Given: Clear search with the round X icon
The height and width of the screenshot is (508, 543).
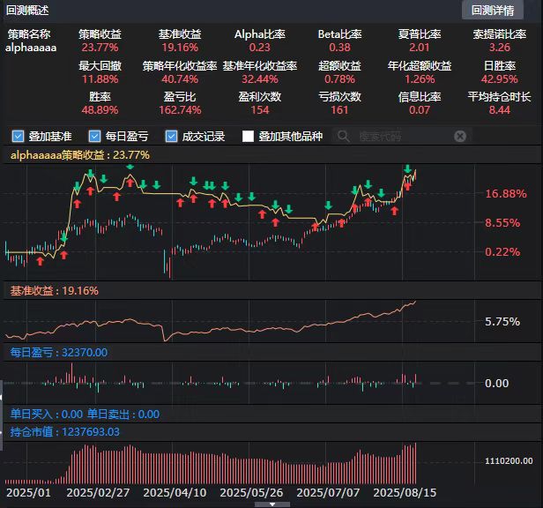Looking at the screenshot, I should coord(460,136).
